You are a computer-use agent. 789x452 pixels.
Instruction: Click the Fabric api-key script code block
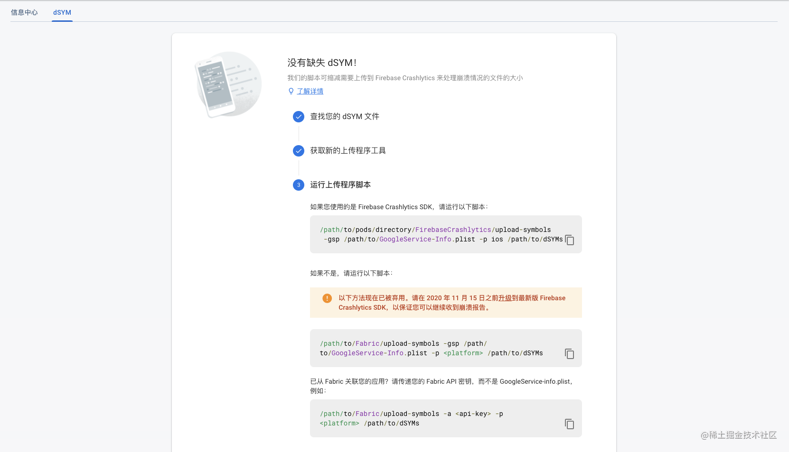click(446, 418)
